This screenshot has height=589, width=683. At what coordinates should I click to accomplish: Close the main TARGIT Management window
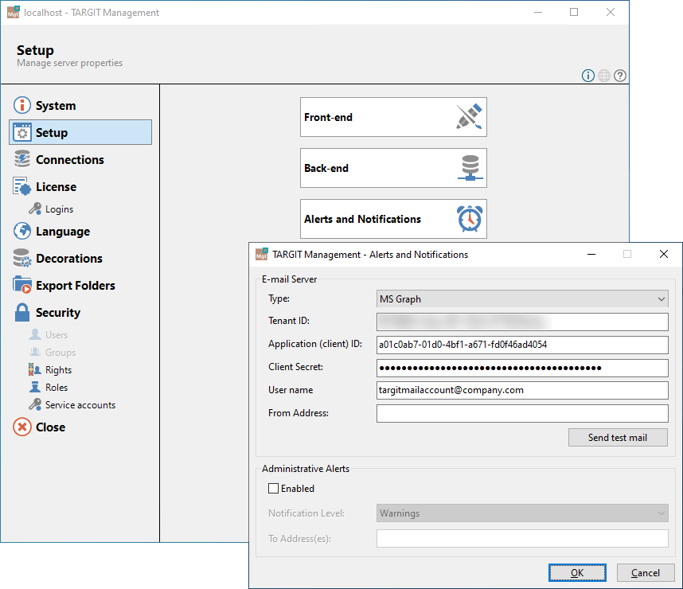611,12
